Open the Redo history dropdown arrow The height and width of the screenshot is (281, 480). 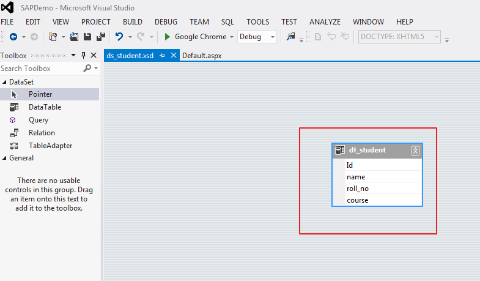tap(152, 37)
